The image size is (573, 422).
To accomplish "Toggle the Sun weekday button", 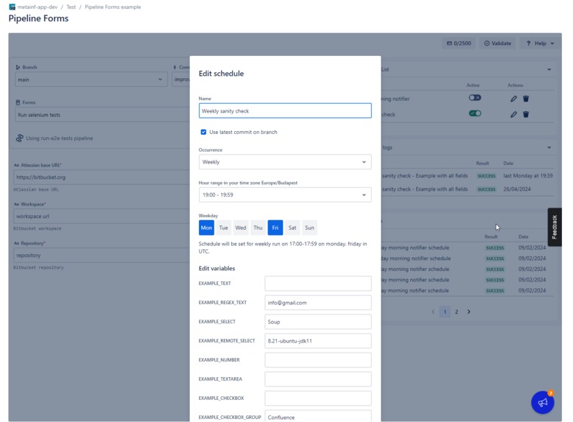I will coord(309,228).
